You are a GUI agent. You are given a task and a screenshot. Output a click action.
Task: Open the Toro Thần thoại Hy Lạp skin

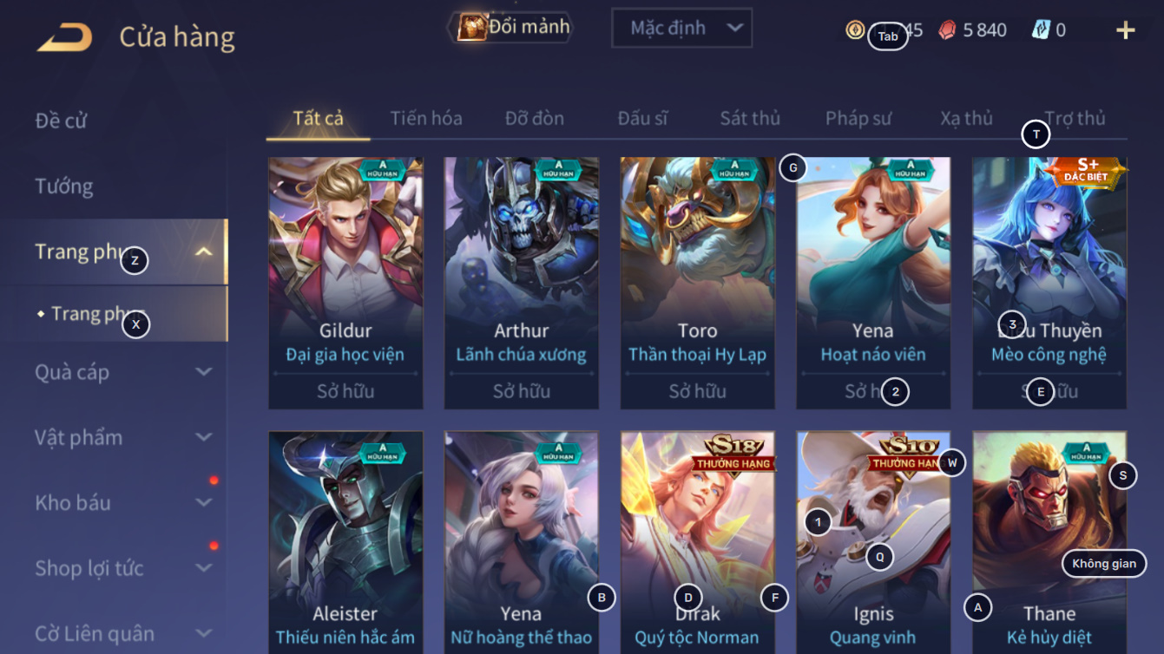(697, 283)
